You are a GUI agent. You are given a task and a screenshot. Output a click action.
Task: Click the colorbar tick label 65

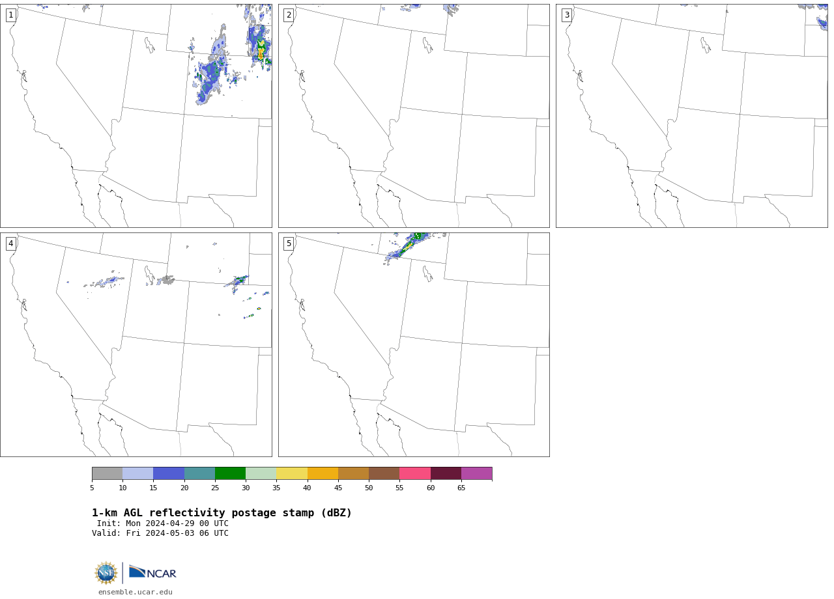coord(461,488)
